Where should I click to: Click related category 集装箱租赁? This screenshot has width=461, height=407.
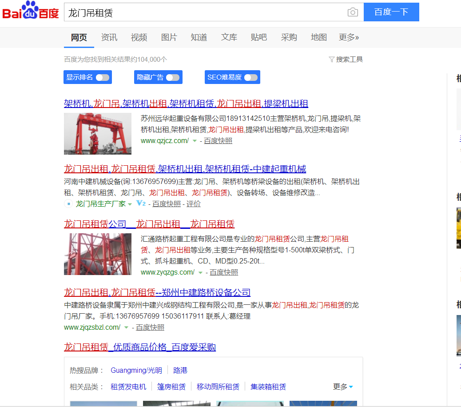point(268,387)
